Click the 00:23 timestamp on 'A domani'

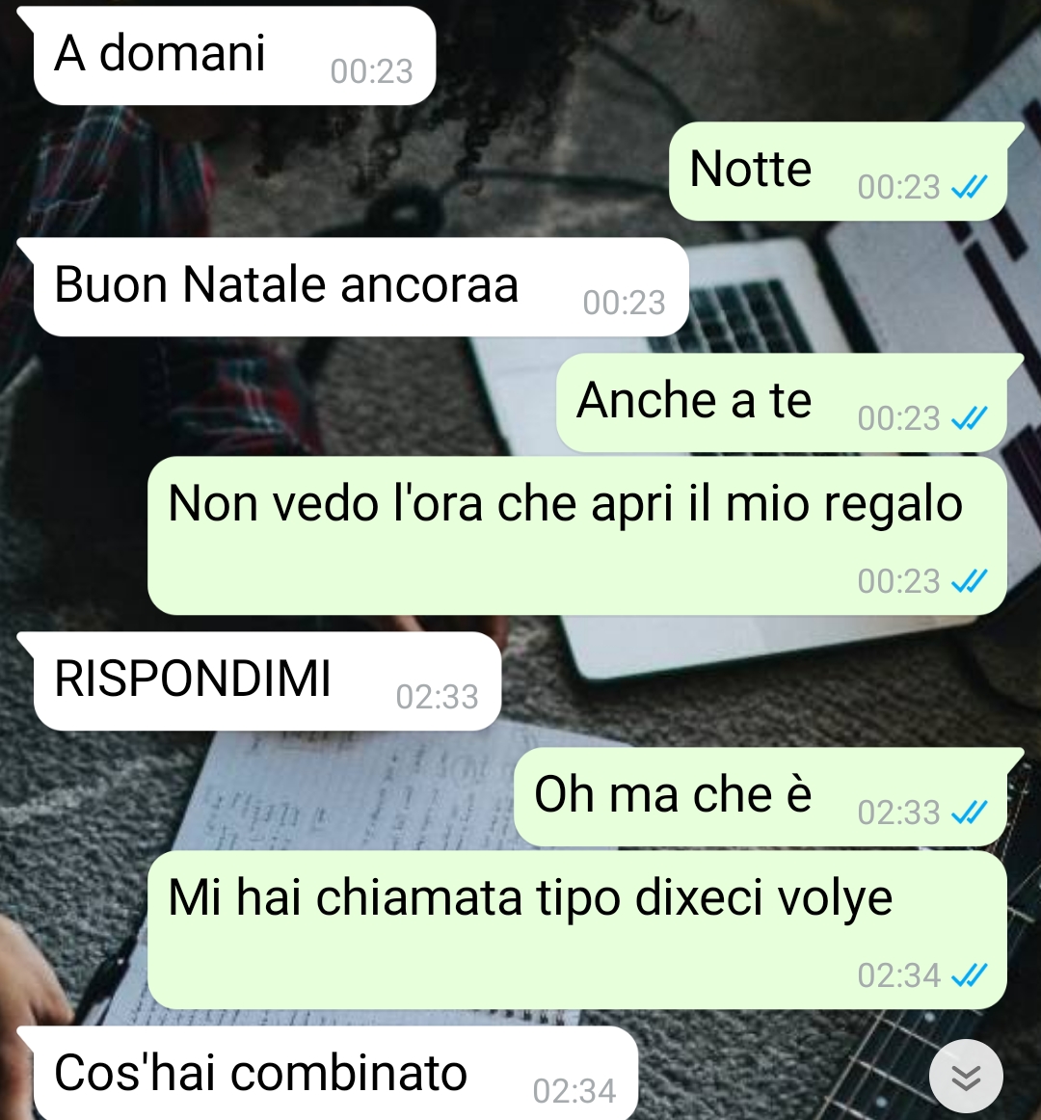click(x=371, y=71)
